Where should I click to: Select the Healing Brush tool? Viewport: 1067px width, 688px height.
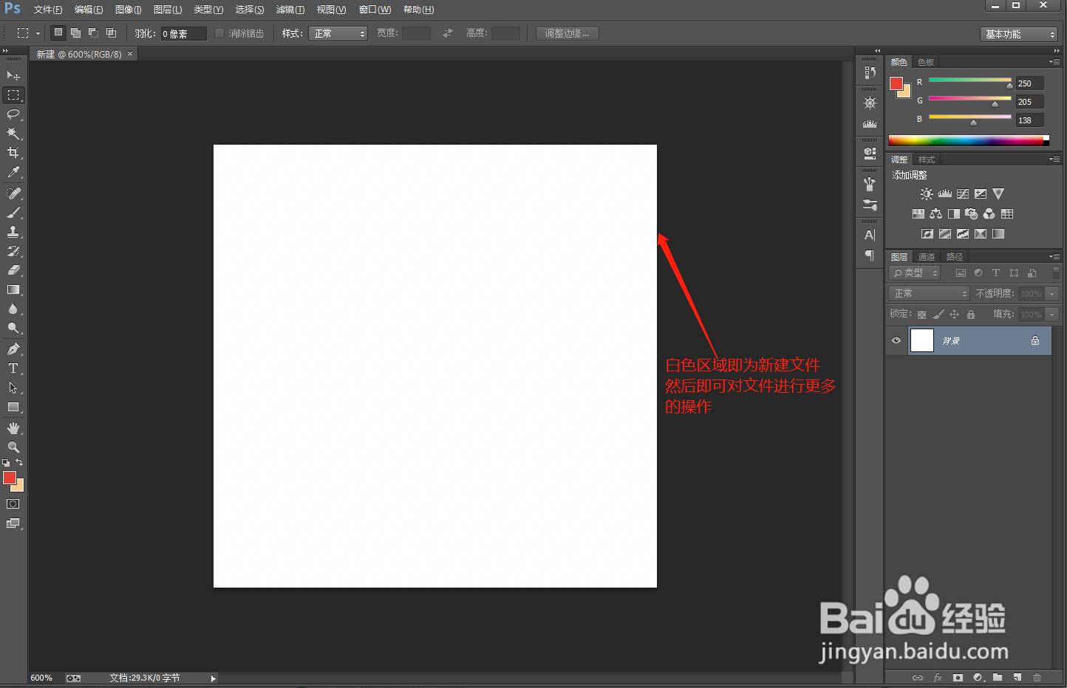tap(13, 193)
